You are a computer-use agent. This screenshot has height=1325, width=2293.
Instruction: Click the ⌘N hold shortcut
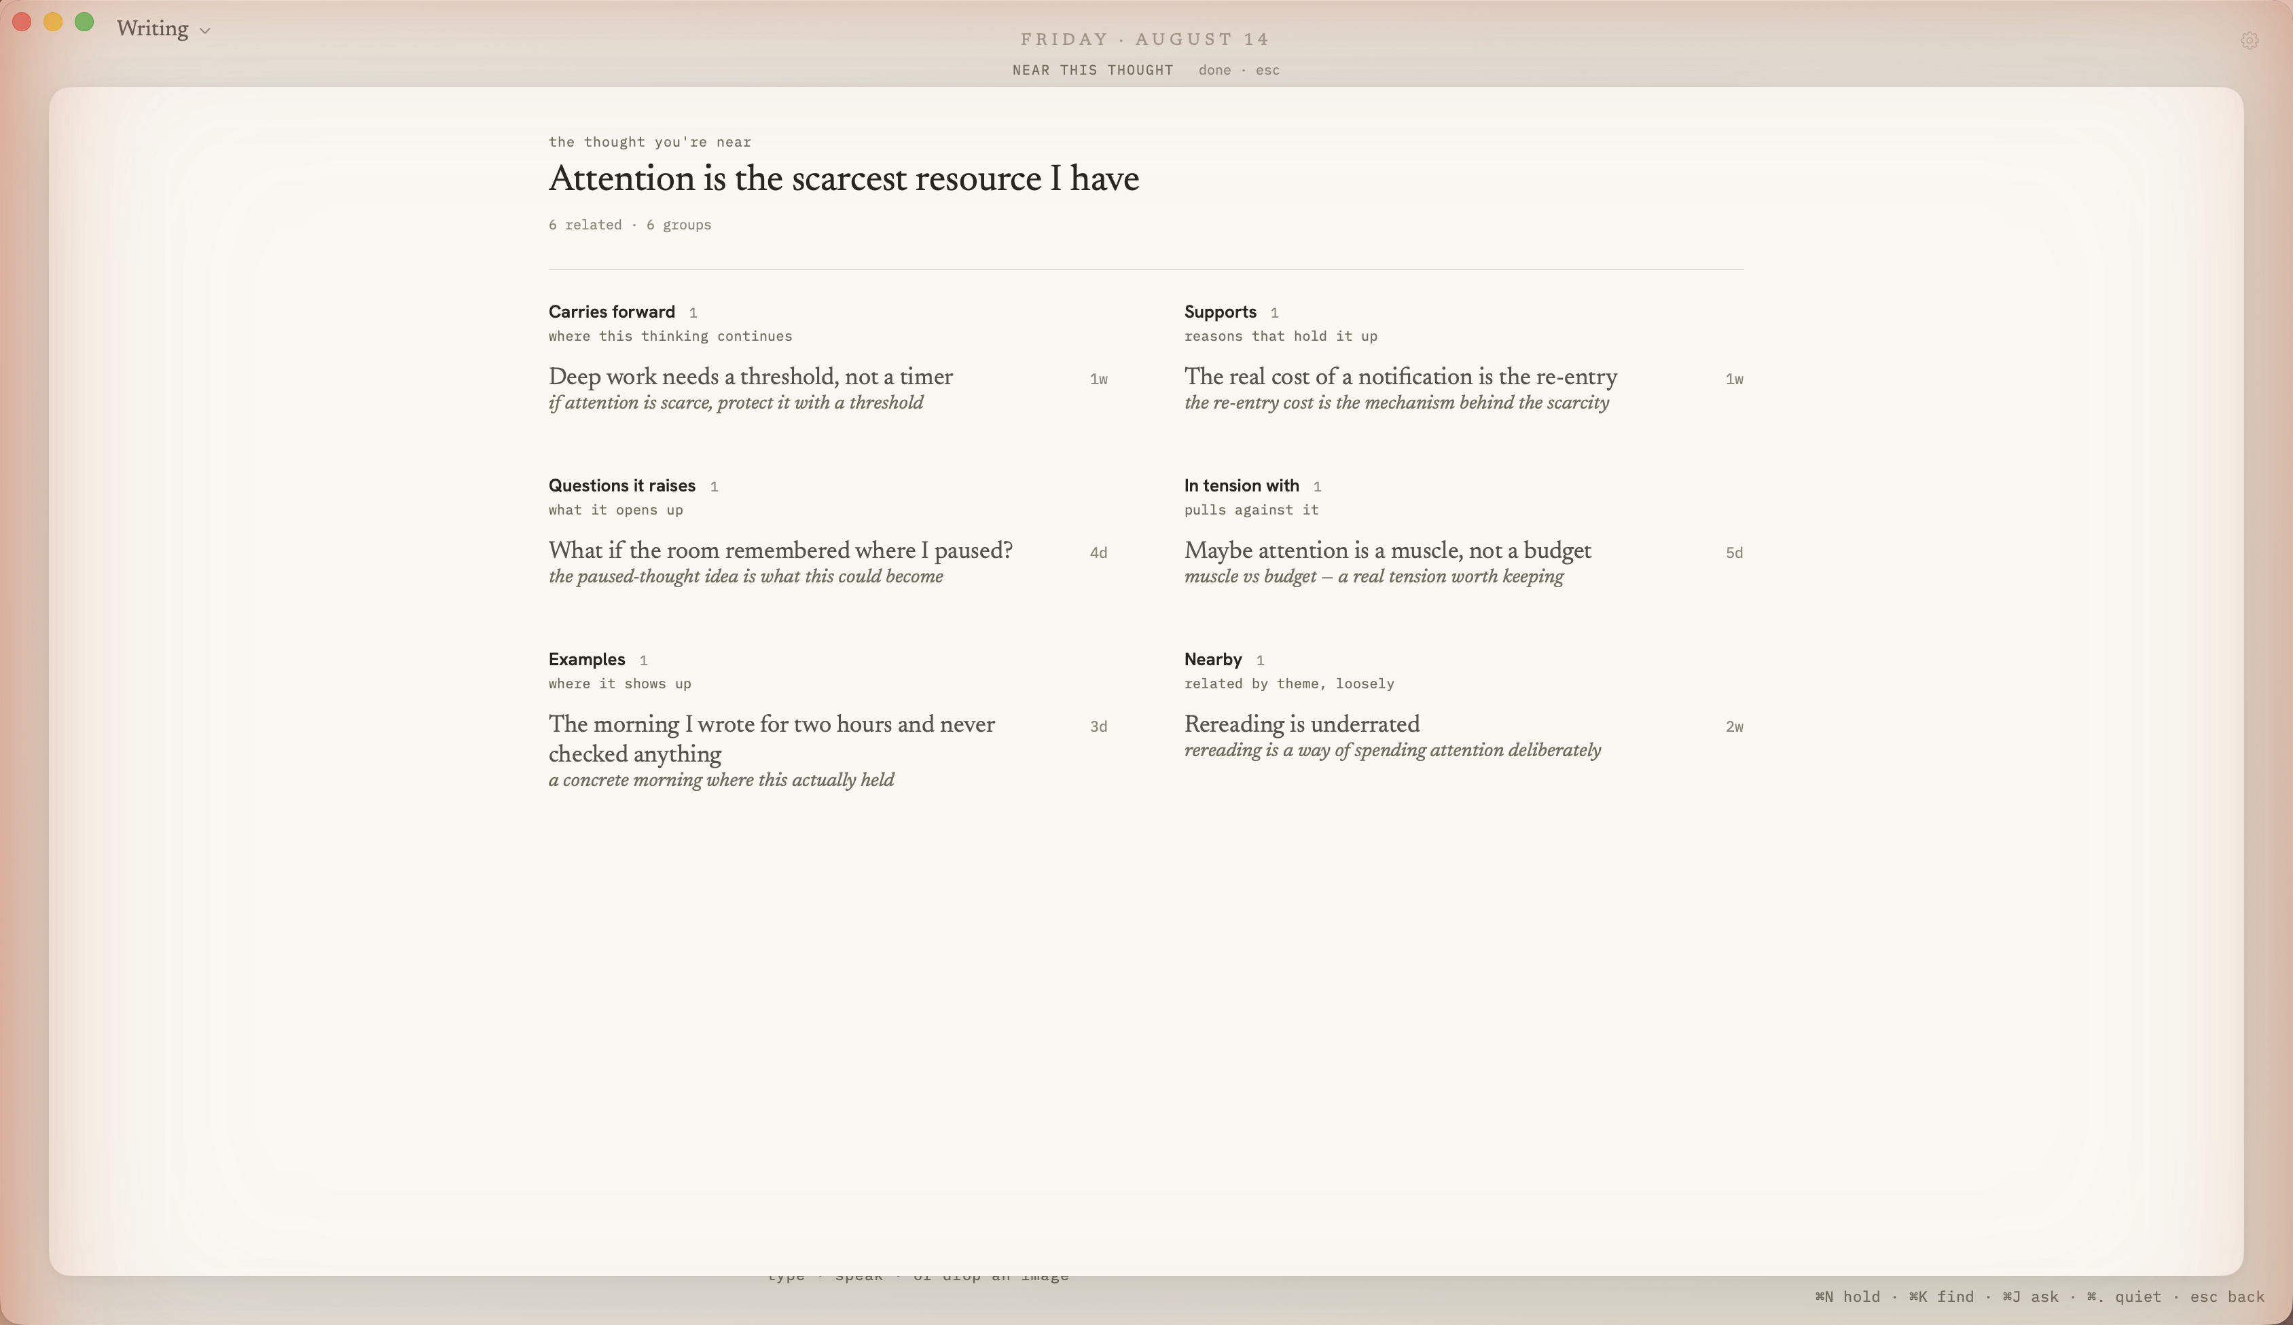click(1847, 1296)
